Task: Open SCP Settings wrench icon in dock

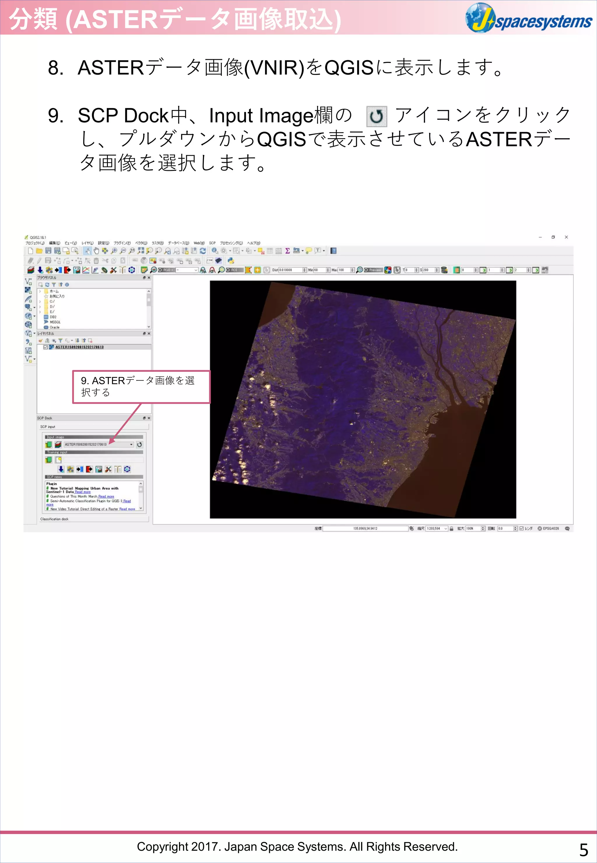Action: point(108,469)
